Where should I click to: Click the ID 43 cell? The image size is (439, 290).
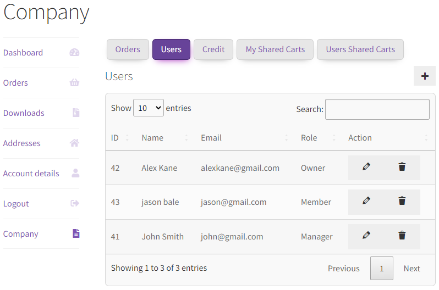point(115,202)
